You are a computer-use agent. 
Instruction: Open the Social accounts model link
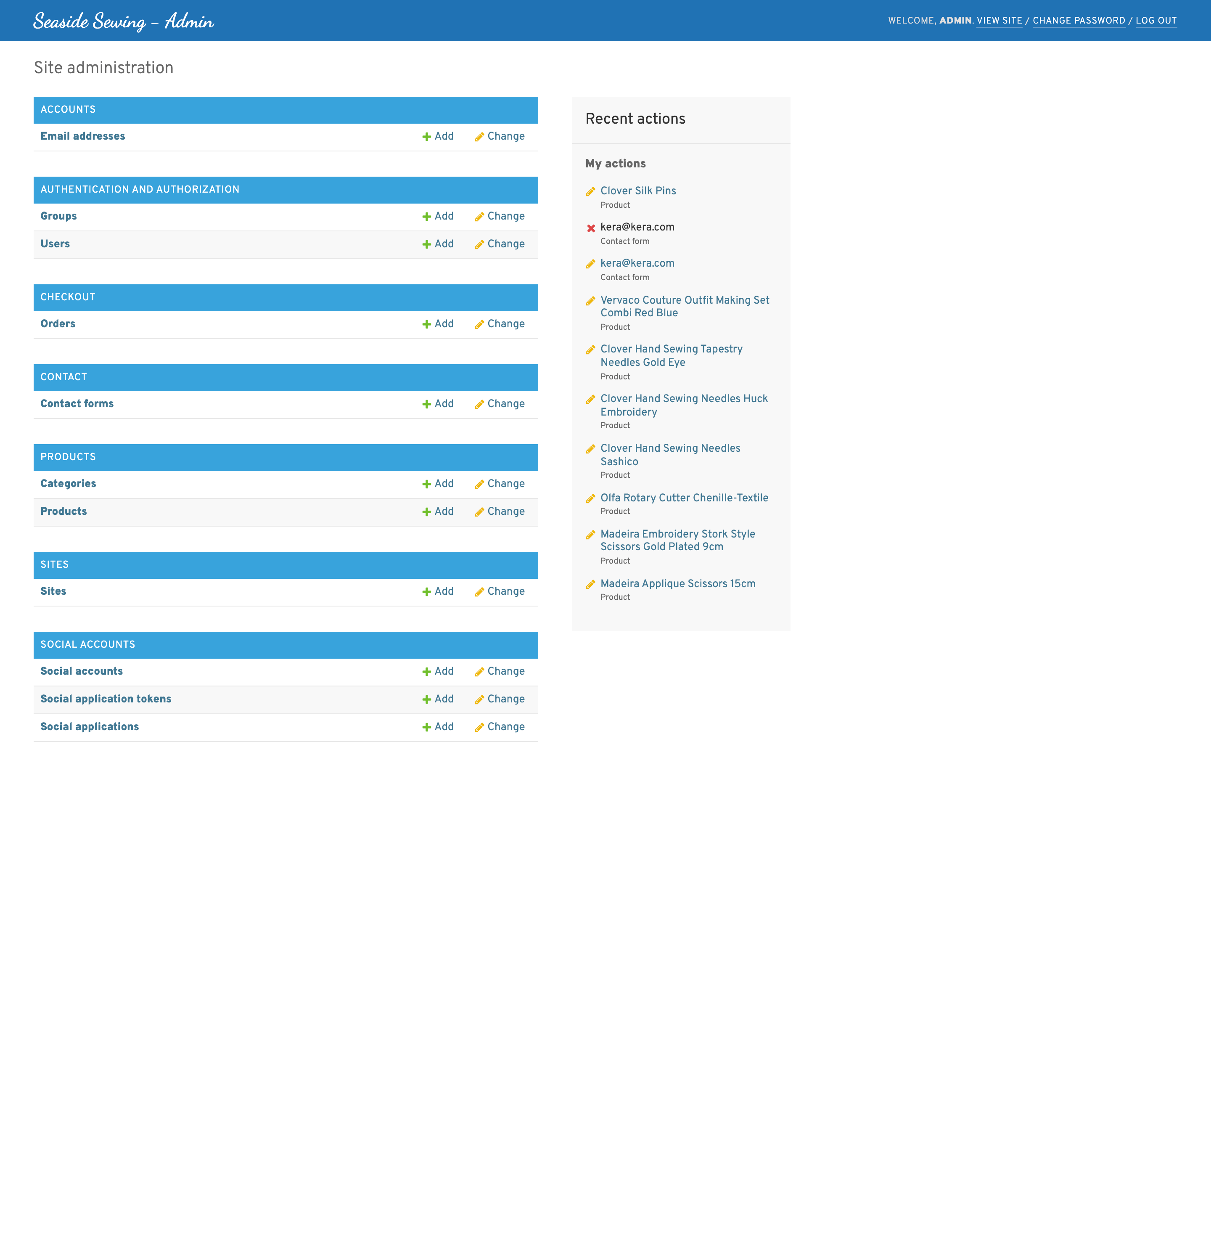click(x=82, y=671)
